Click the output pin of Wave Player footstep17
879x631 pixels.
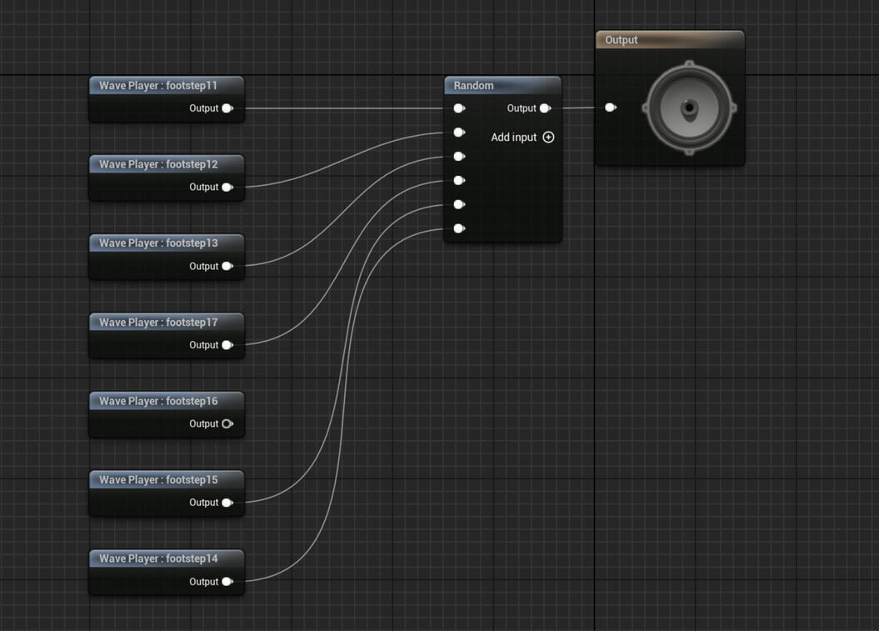(227, 345)
